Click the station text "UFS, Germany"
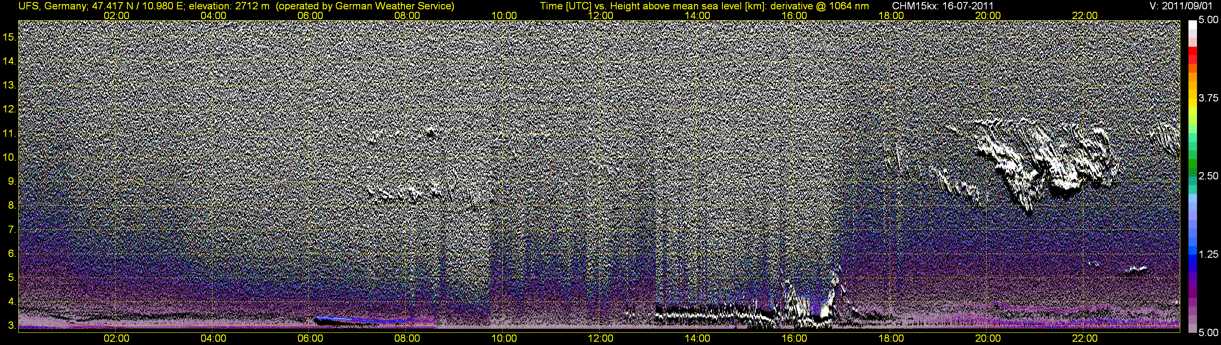Screen dimensions: 1221x345 tap(52, 6)
